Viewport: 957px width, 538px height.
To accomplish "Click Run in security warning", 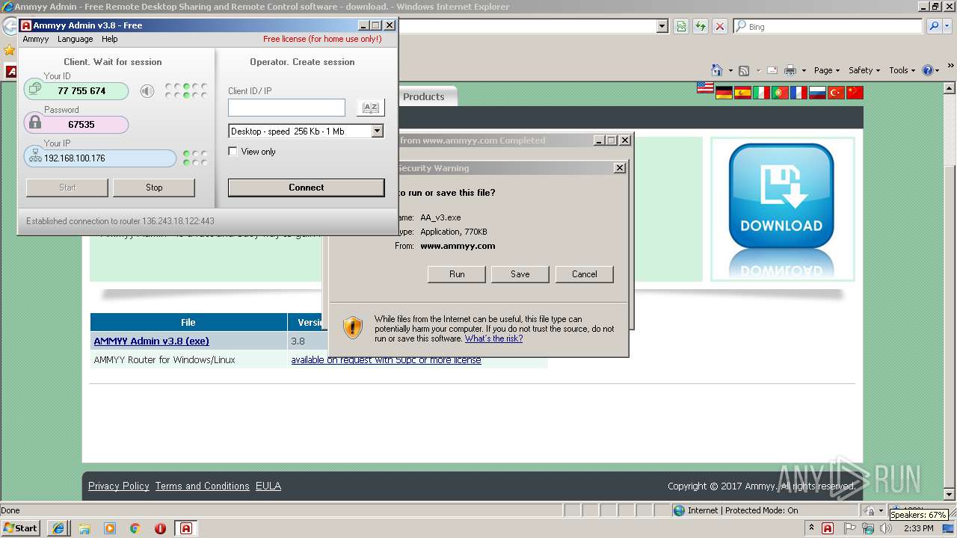I will click(x=457, y=274).
